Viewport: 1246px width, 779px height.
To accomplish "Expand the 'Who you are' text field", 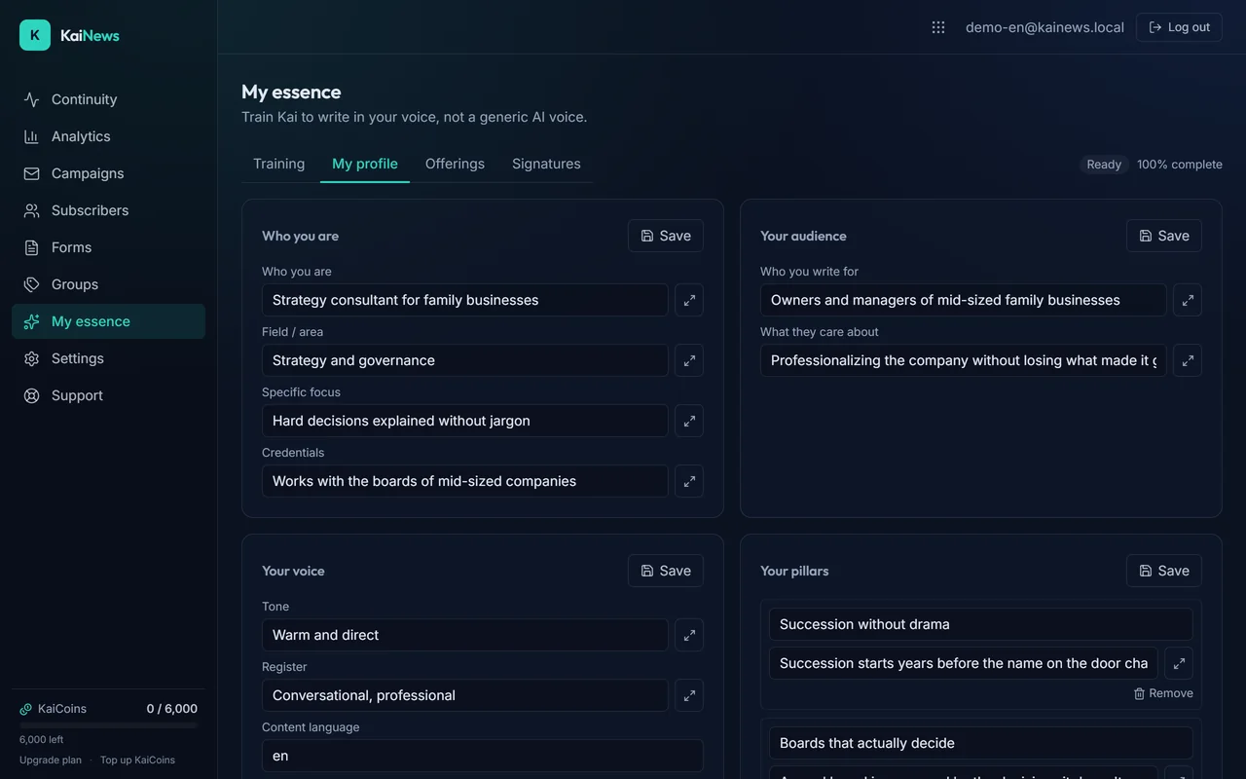I will coord(689,300).
